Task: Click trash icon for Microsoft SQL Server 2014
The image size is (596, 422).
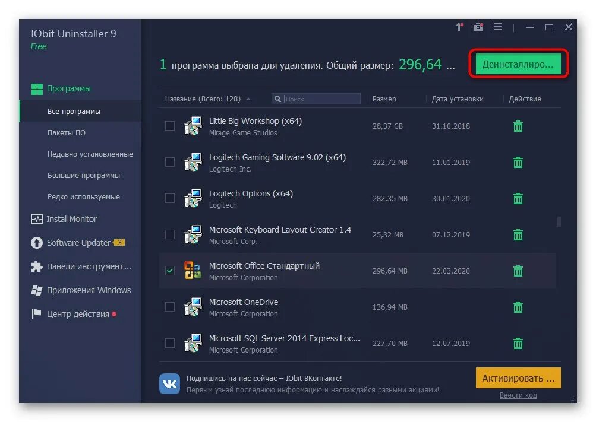Action: 518,344
